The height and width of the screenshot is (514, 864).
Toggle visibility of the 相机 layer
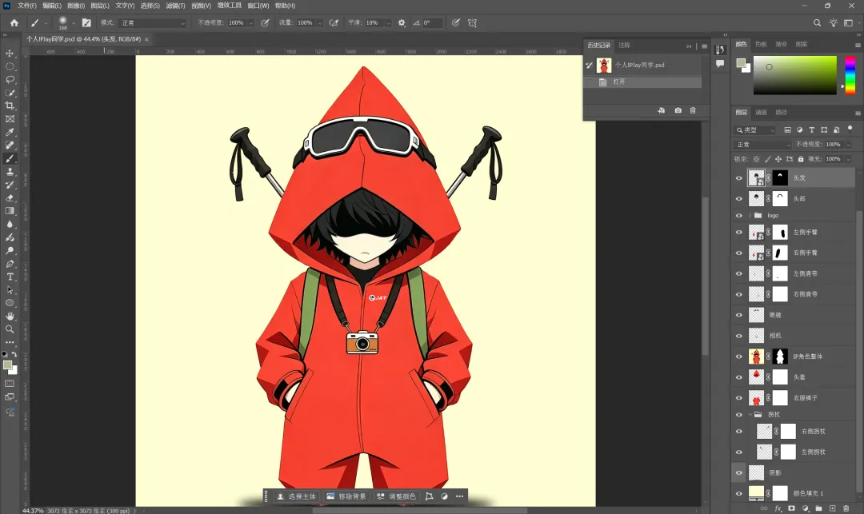click(738, 336)
